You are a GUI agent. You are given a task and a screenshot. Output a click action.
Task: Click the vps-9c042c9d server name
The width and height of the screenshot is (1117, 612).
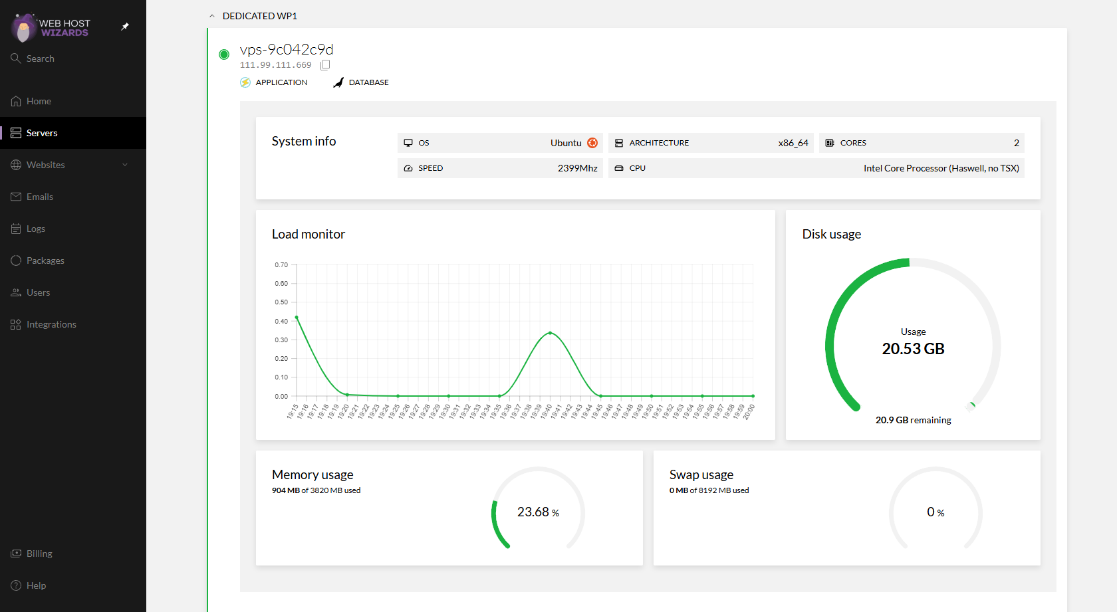point(287,49)
